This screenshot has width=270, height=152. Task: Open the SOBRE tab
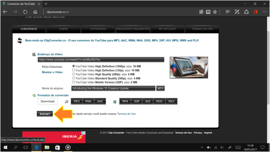pyautogui.click(x=63, y=29)
